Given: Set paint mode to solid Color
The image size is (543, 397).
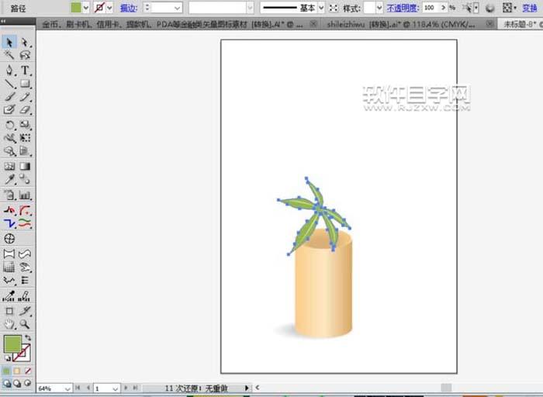Looking at the screenshot, I should (x=6, y=371).
